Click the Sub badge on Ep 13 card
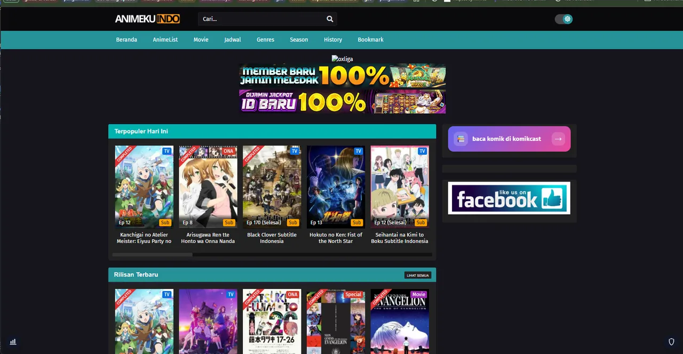683x354 pixels. click(356, 223)
